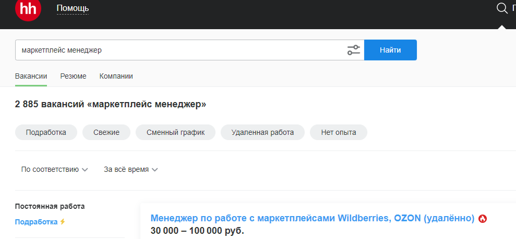Expand the По соответствию sorting dropdown
The image size is (516, 239).
[54, 170]
